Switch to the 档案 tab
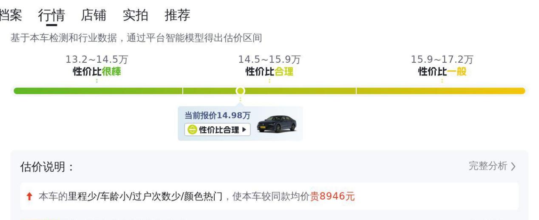 click(x=11, y=15)
